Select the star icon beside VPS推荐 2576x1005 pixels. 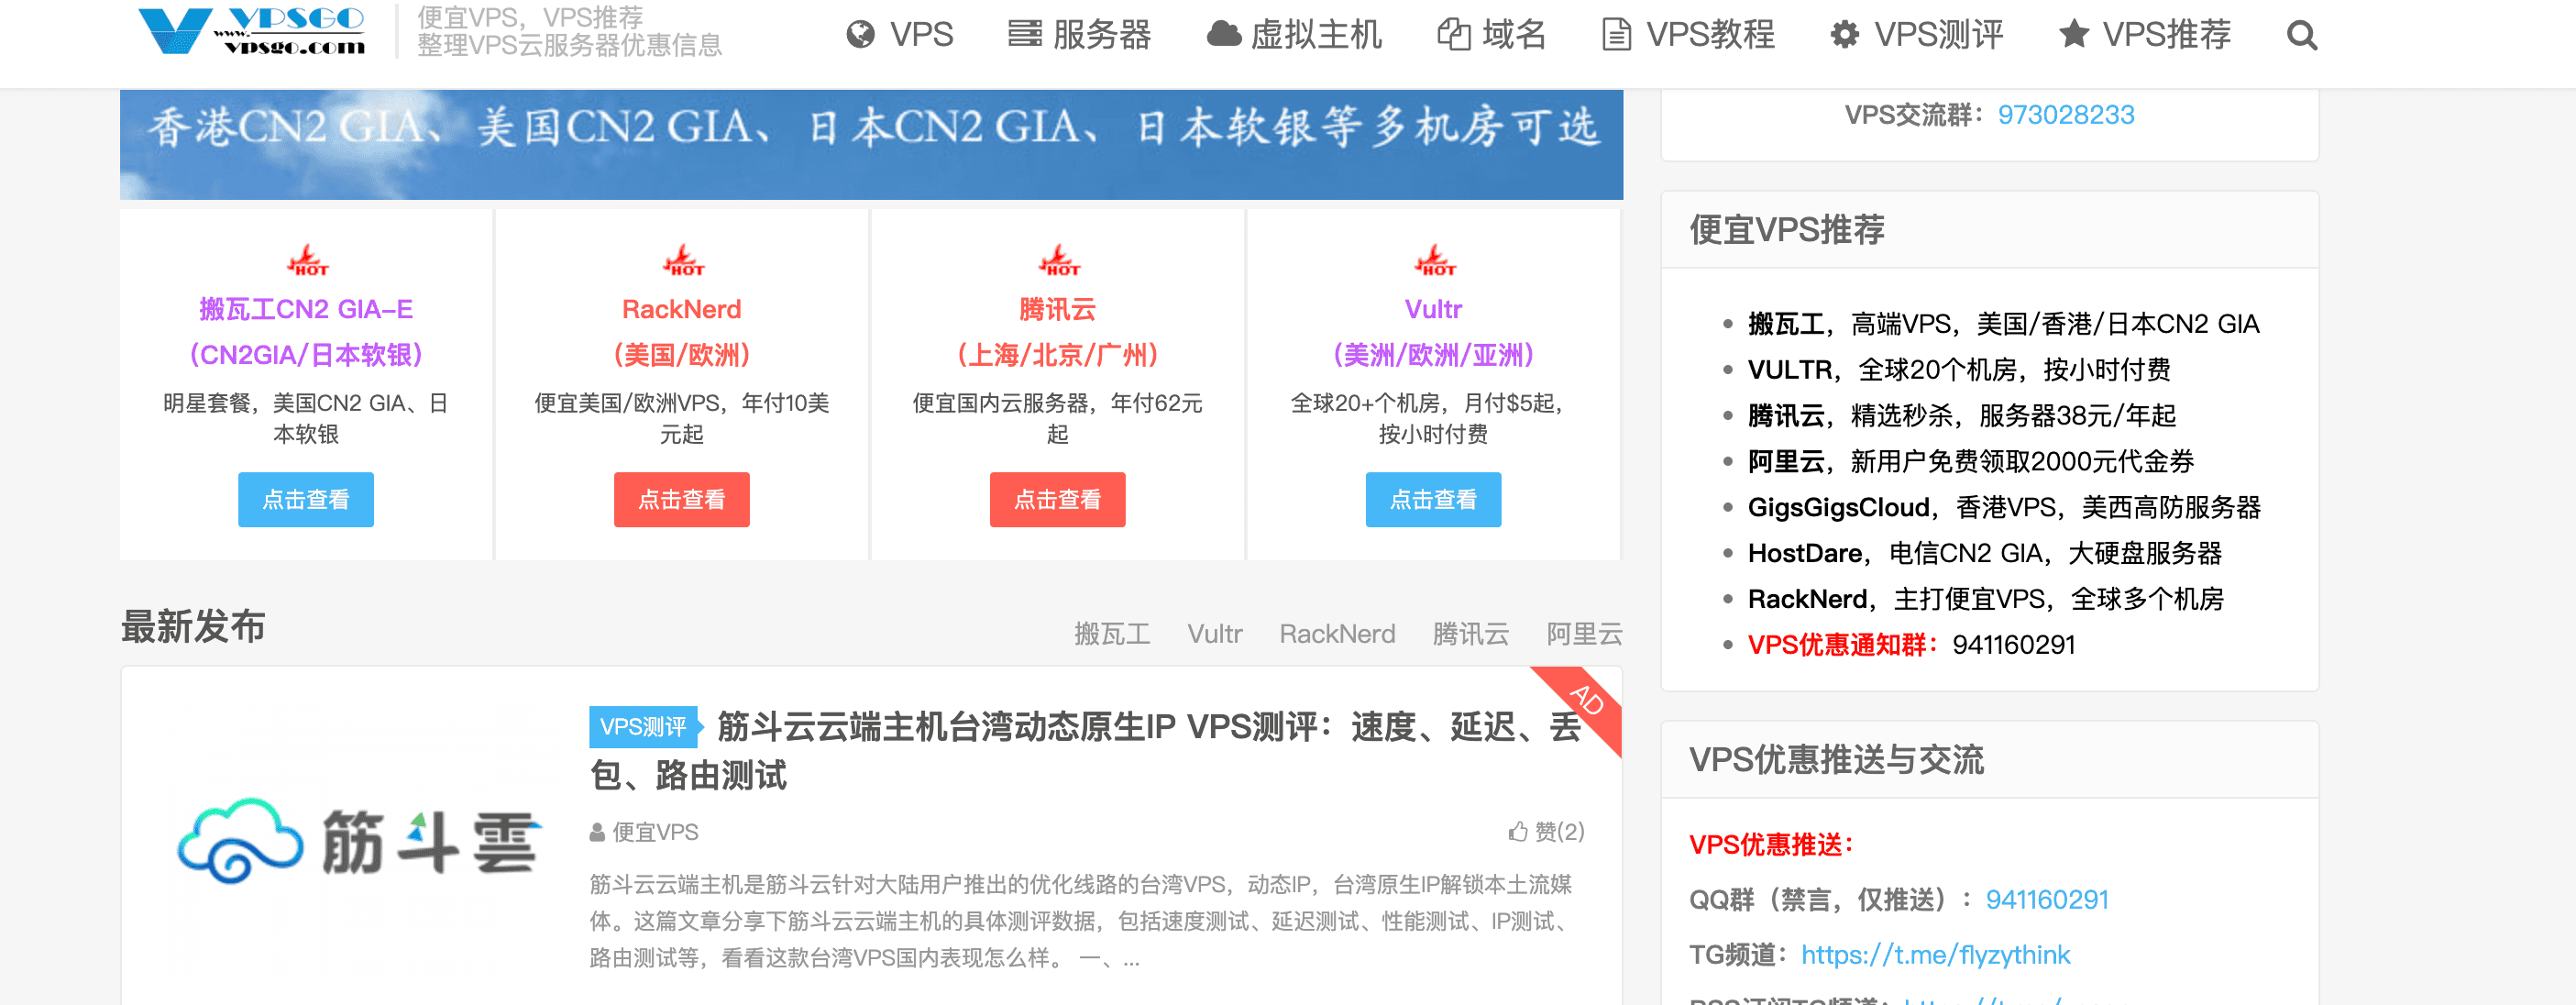coord(2073,34)
